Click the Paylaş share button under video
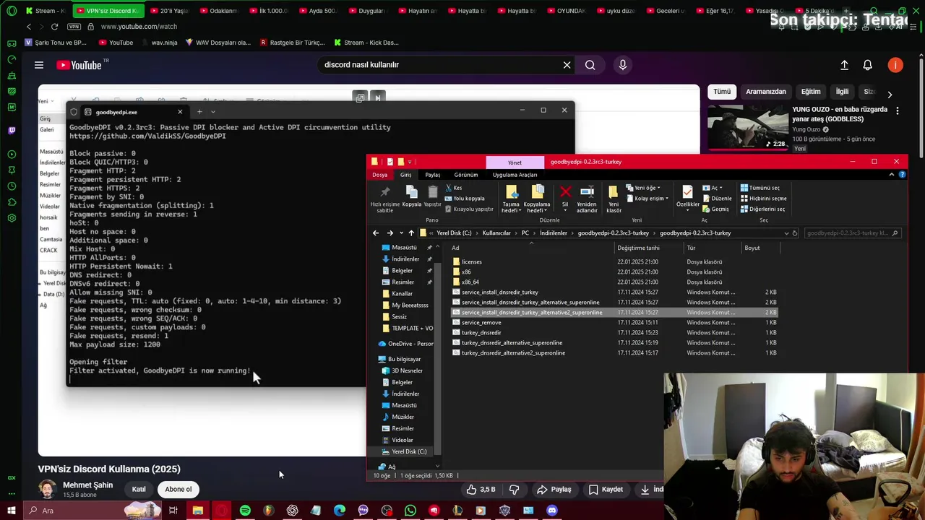The height and width of the screenshot is (520, 925). [554, 489]
